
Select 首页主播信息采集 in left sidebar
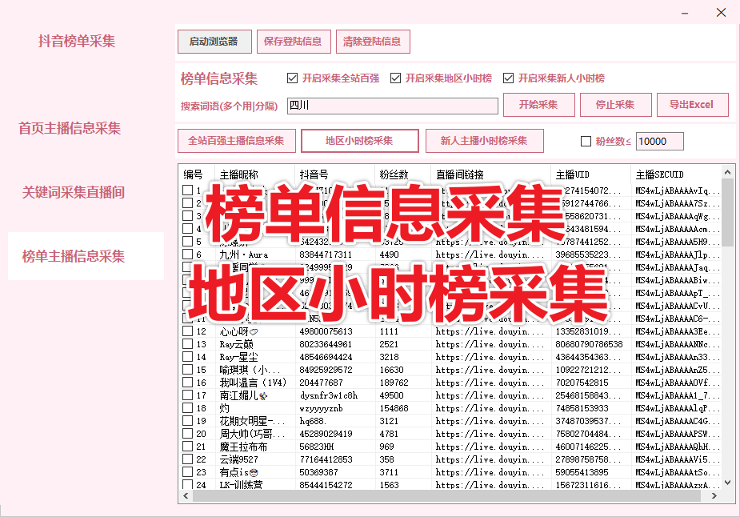[70, 128]
